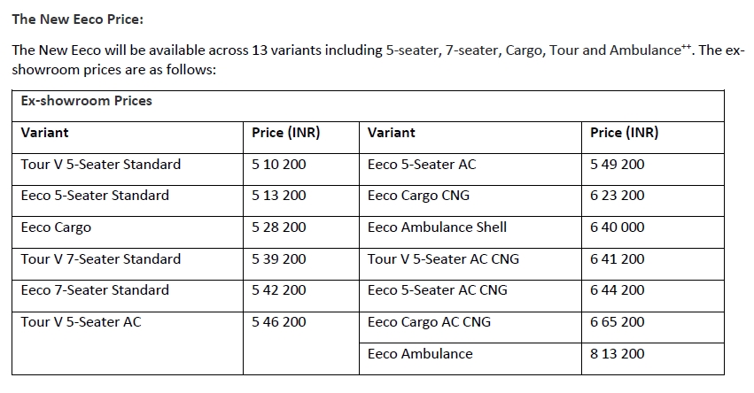The image size is (754, 393).
Task: Click the 'Eeco 7-Seater Standard' cell
Action: click(x=95, y=290)
